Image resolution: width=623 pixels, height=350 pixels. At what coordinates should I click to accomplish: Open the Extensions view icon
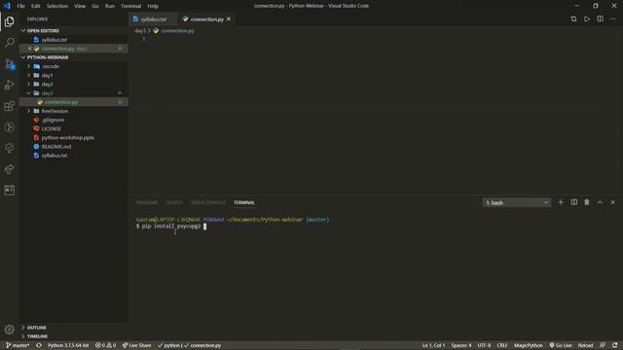click(9, 106)
